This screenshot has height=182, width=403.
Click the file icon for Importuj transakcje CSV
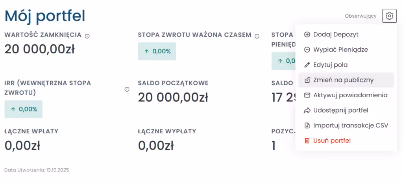coord(307,126)
